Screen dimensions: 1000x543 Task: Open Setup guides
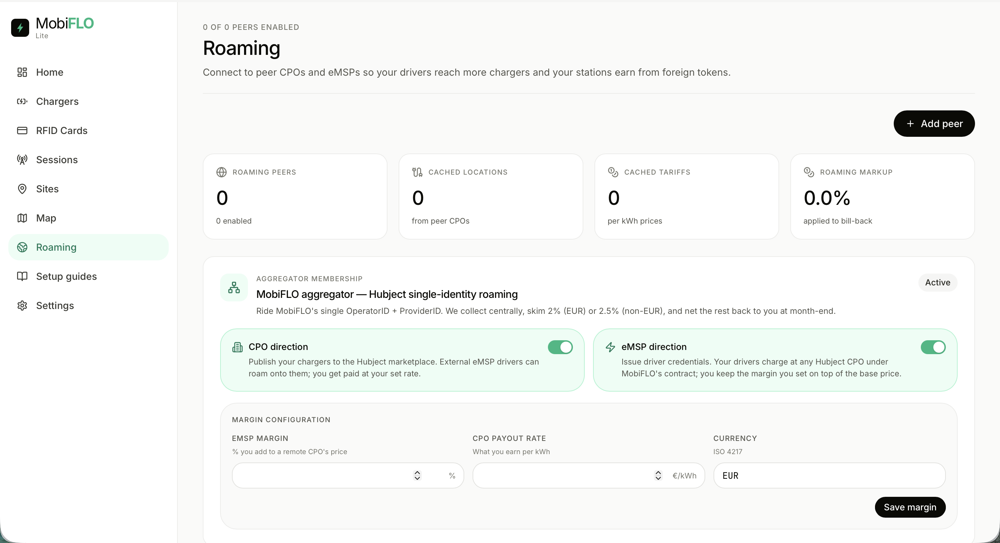(89, 276)
